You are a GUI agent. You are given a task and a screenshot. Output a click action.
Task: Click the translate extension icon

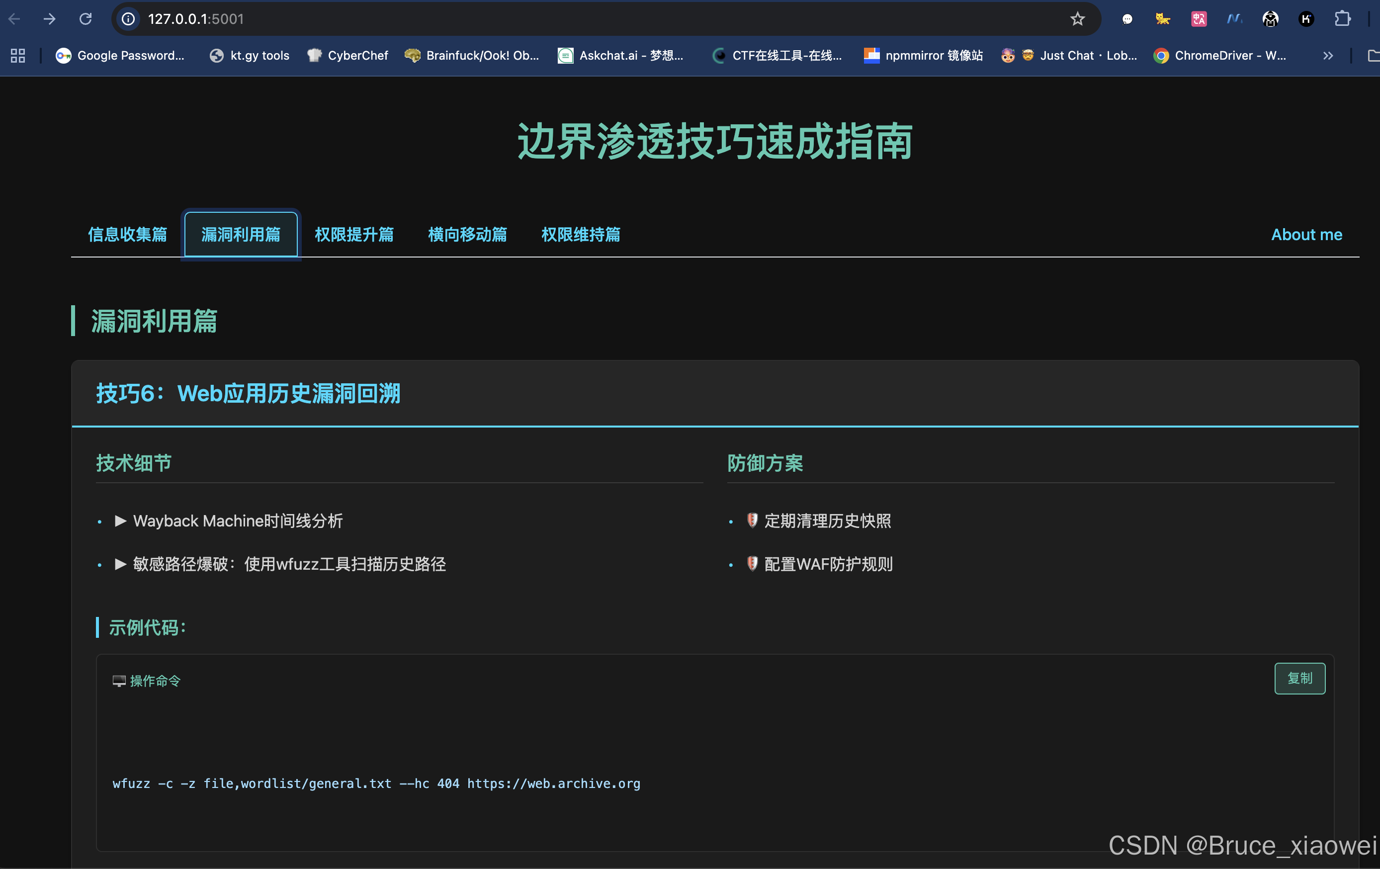click(1199, 19)
